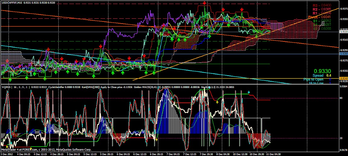Click the 0.9375 price on the right axis

tap(343, 8)
